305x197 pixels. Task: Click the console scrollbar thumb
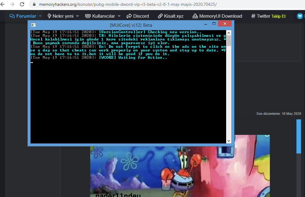click(229, 40)
